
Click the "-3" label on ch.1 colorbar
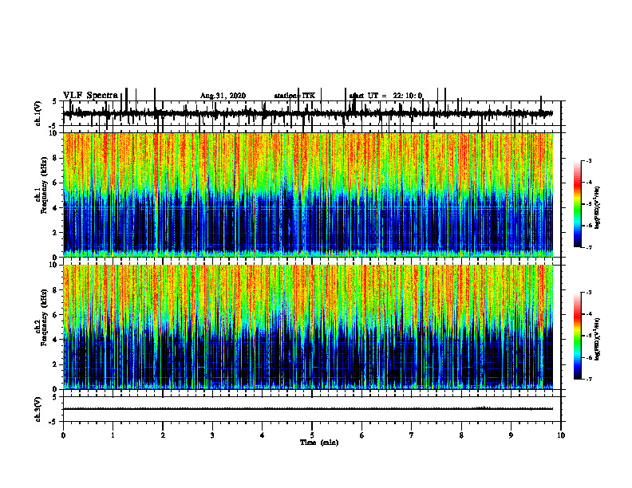[588, 160]
